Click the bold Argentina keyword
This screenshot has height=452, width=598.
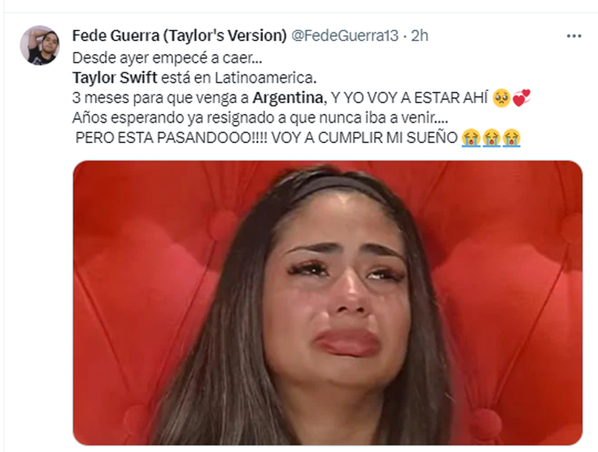[288, 98]
